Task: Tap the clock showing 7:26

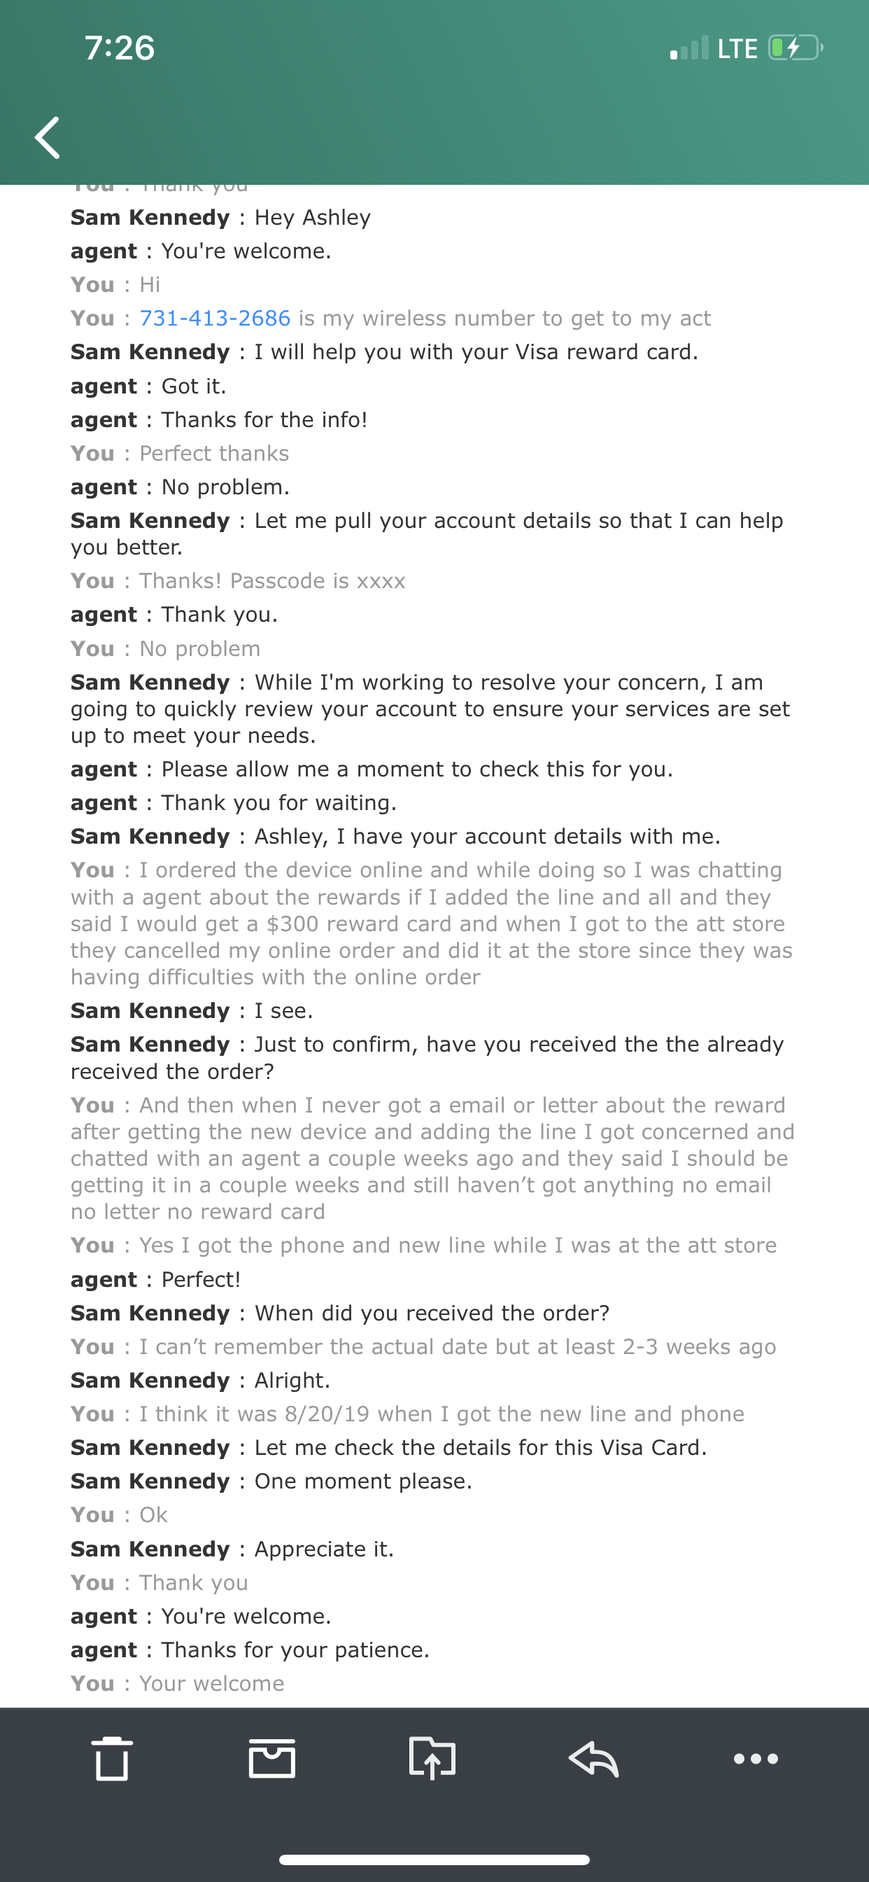Action: tap(121, 48)
